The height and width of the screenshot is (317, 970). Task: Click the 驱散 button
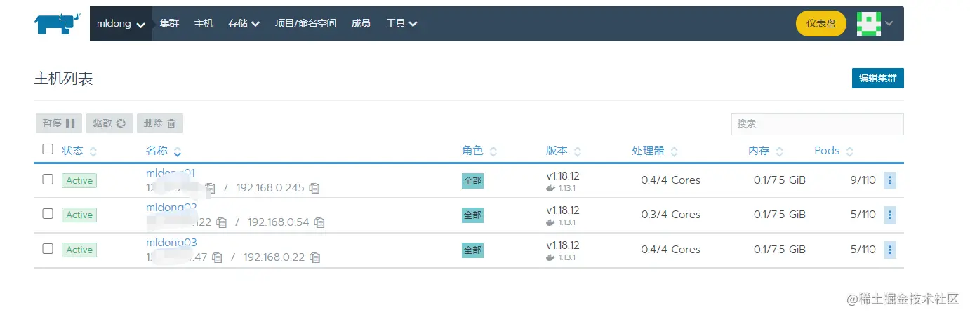pyautogui.click(x=109, y=123)
